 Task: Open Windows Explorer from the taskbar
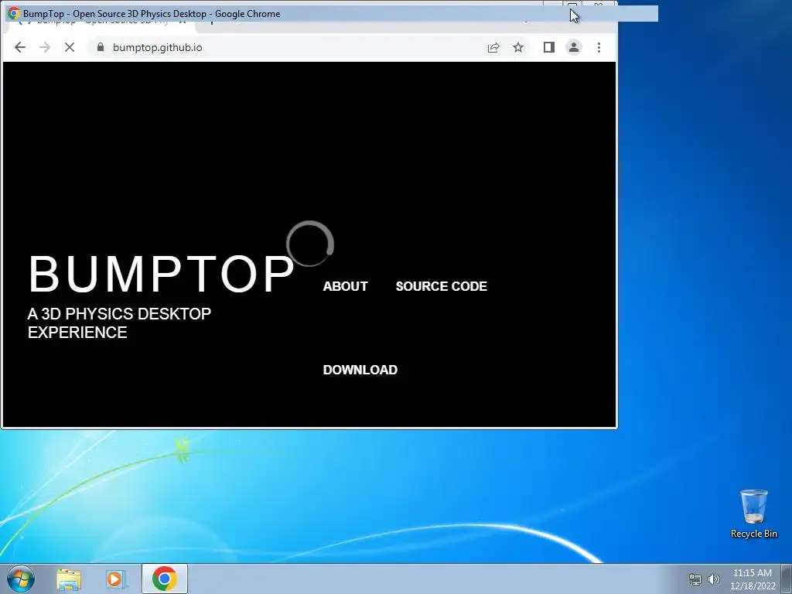click(69, 579)
